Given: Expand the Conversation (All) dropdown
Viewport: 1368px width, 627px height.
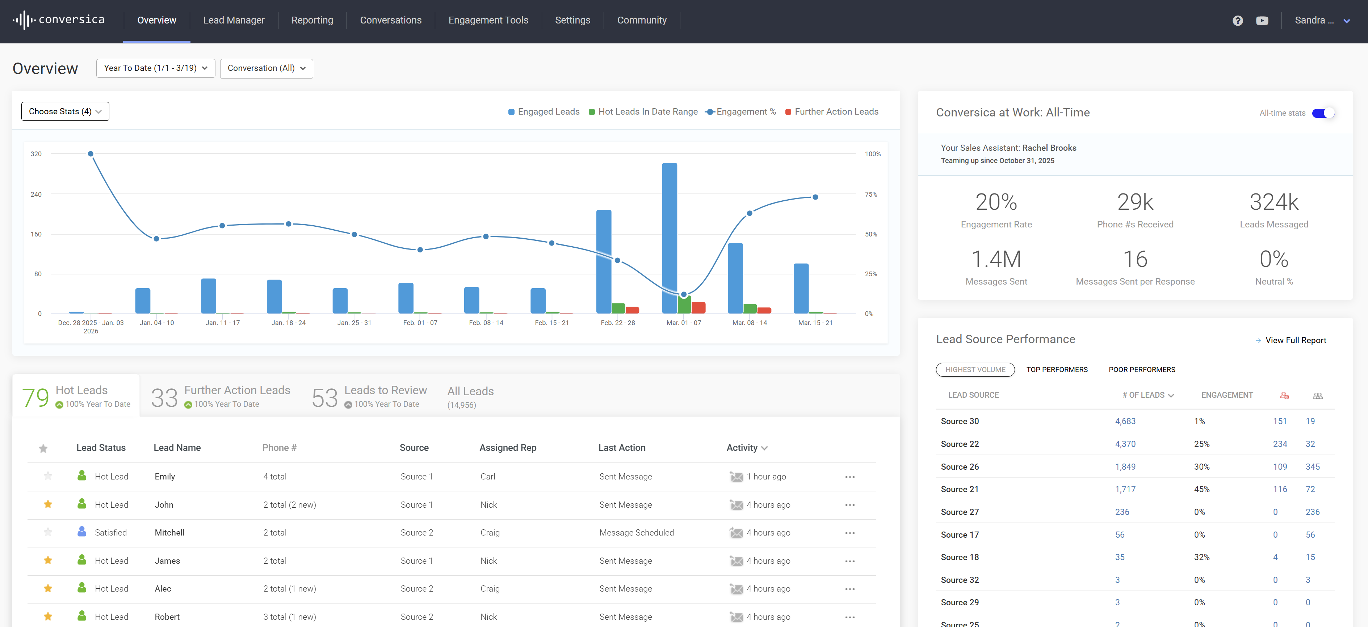Looking at the screenshot, I should coord(266,68).
